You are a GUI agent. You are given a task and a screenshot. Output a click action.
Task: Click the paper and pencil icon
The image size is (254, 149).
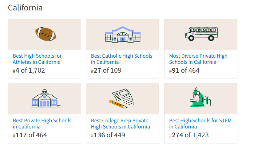pos(121,98)
